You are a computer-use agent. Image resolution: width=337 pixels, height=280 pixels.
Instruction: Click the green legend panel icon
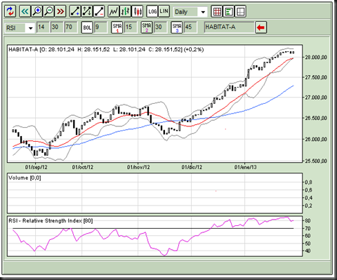[229, 11]
